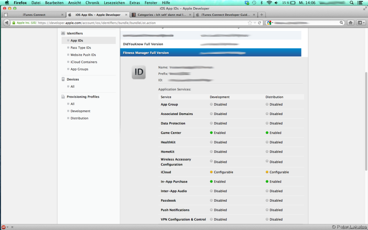Open a new tab with plus button

(x=262, y=14)
